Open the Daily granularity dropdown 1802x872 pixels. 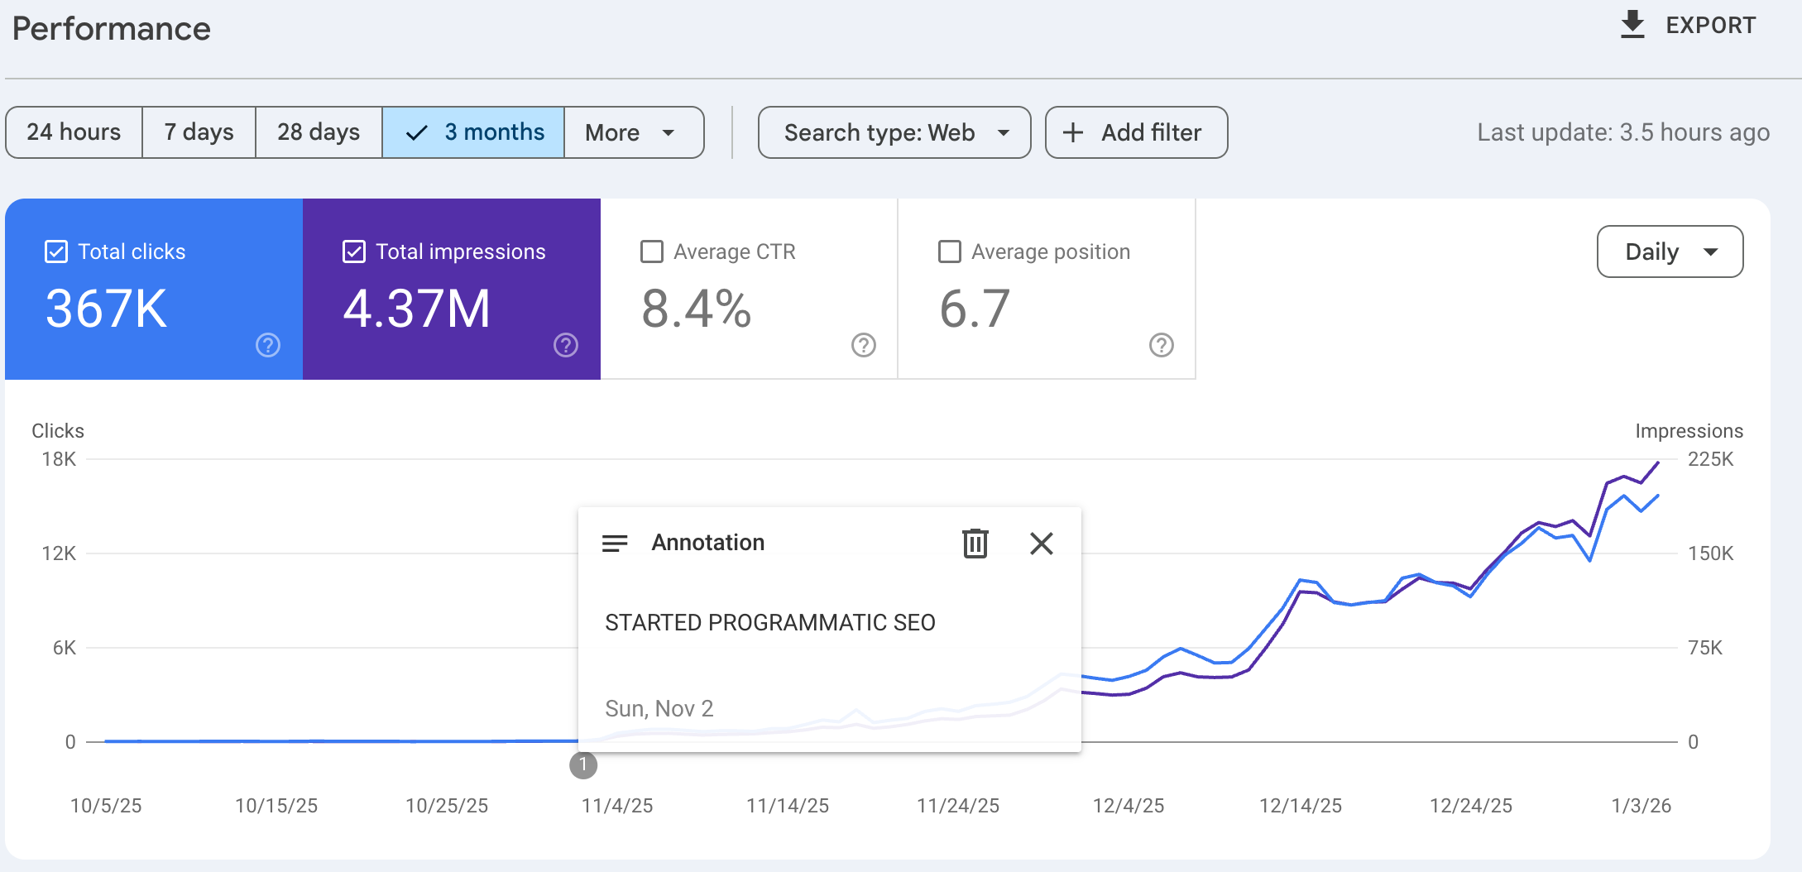coord(1670,252)
